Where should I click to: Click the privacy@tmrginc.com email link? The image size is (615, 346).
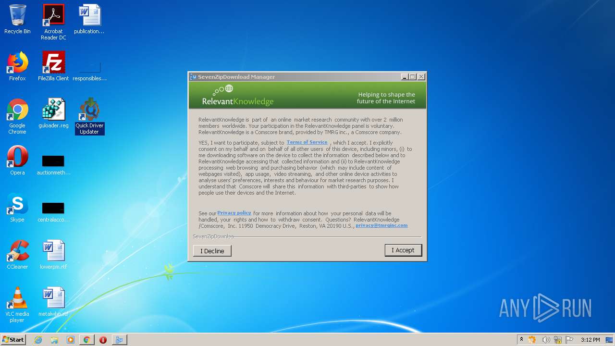[x=381, y=225]
